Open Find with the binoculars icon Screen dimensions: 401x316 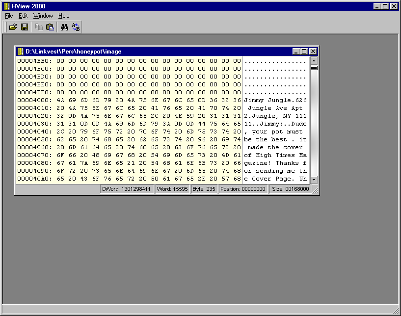coord(64,27)
